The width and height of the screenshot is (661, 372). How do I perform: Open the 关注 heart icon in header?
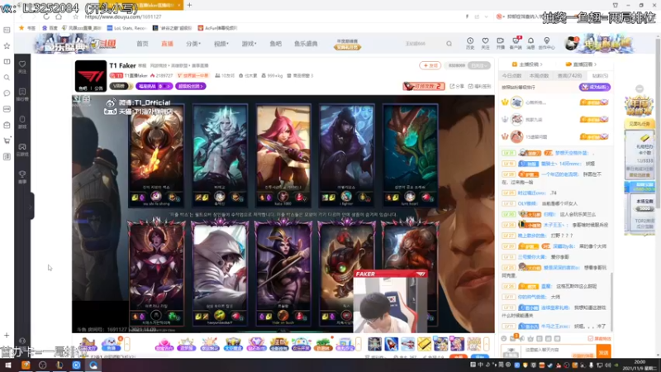[x=485, y=43]
